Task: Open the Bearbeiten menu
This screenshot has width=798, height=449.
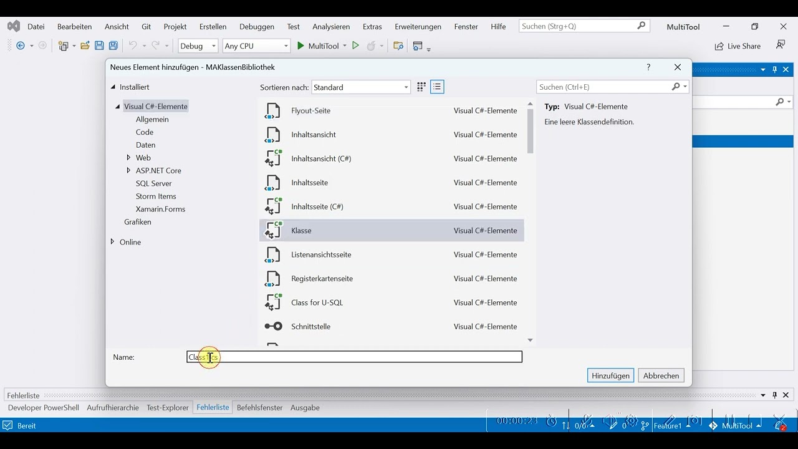Action: pos(74,27)
